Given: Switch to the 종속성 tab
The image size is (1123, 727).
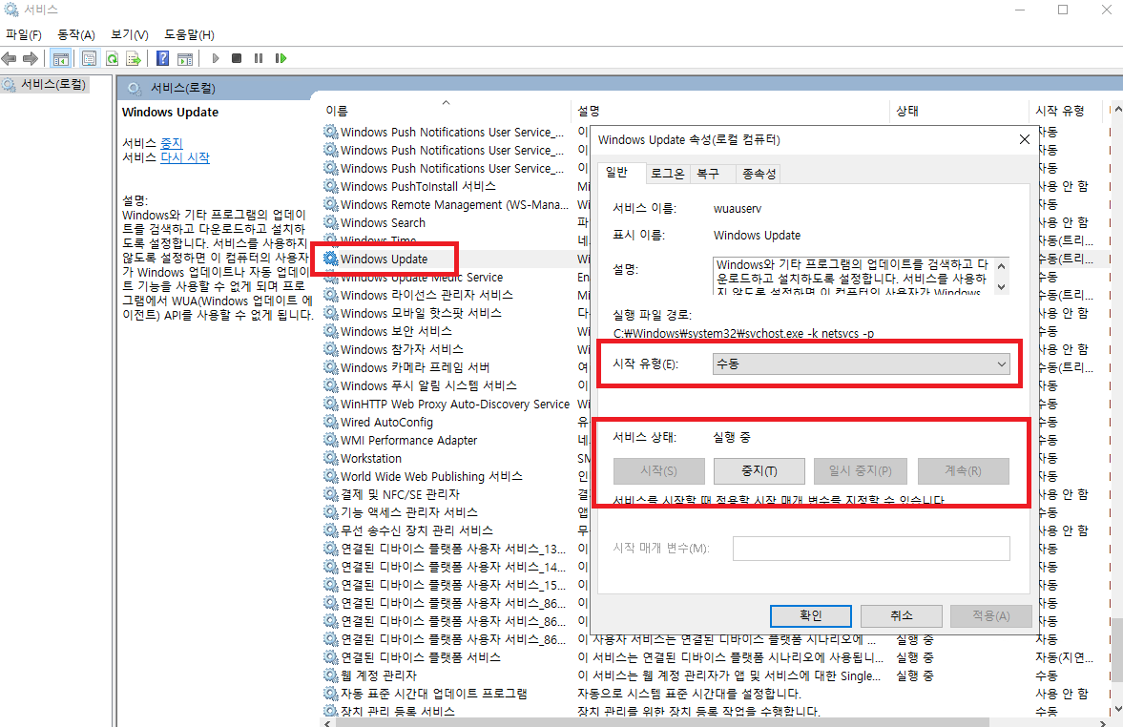Looking at the screenshot, I should (x=759, y=174).
